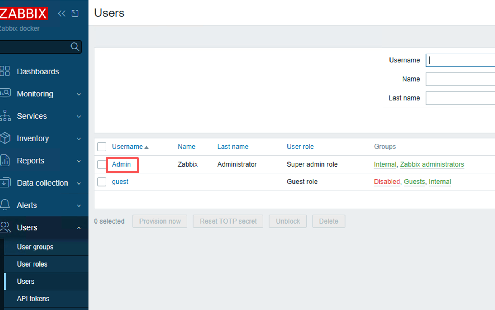The height and width of the screenshot is (310, 495).
Task: Collapse the sidebar with double-chevron icon
Action: pos(61,13)
